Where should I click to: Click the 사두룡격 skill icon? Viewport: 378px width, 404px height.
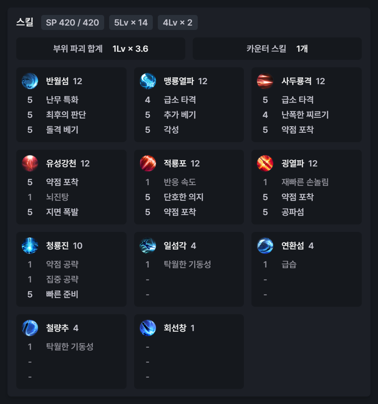click(265, 81)
